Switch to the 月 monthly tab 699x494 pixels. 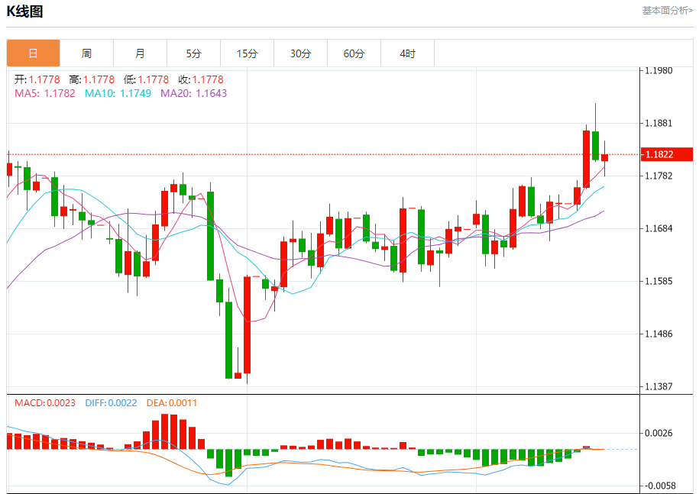140,53
